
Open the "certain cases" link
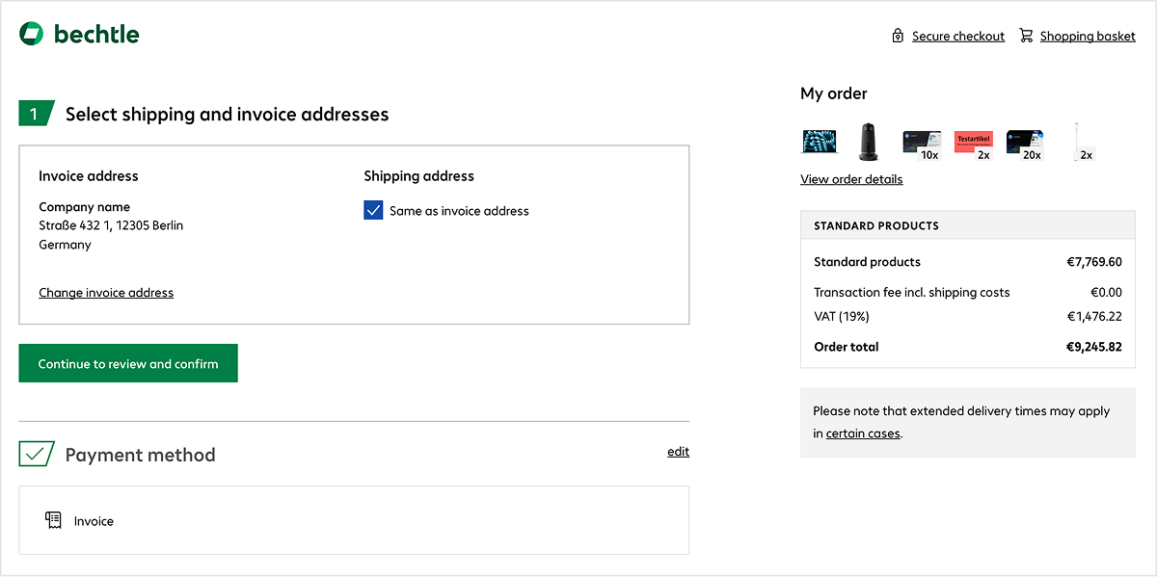pyautogui.click(x=863, y=433)
